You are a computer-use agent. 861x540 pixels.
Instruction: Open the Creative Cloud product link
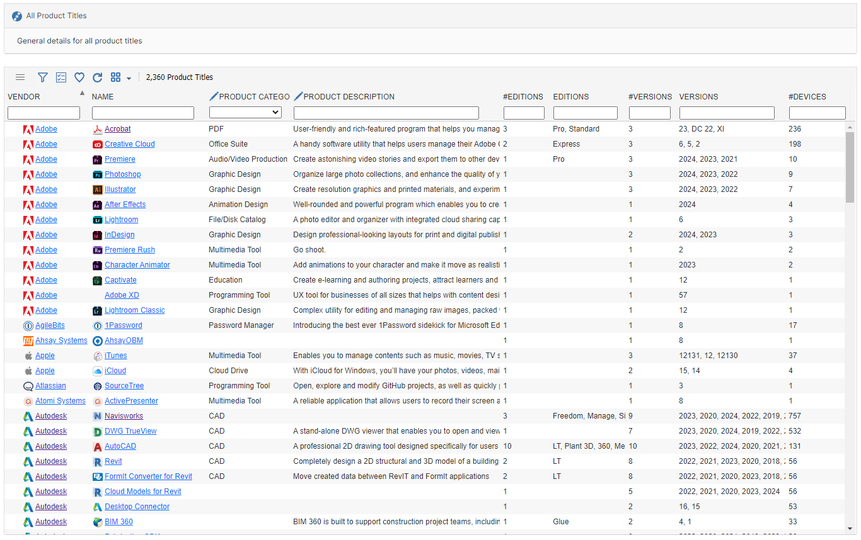click(x=130, y=144)
